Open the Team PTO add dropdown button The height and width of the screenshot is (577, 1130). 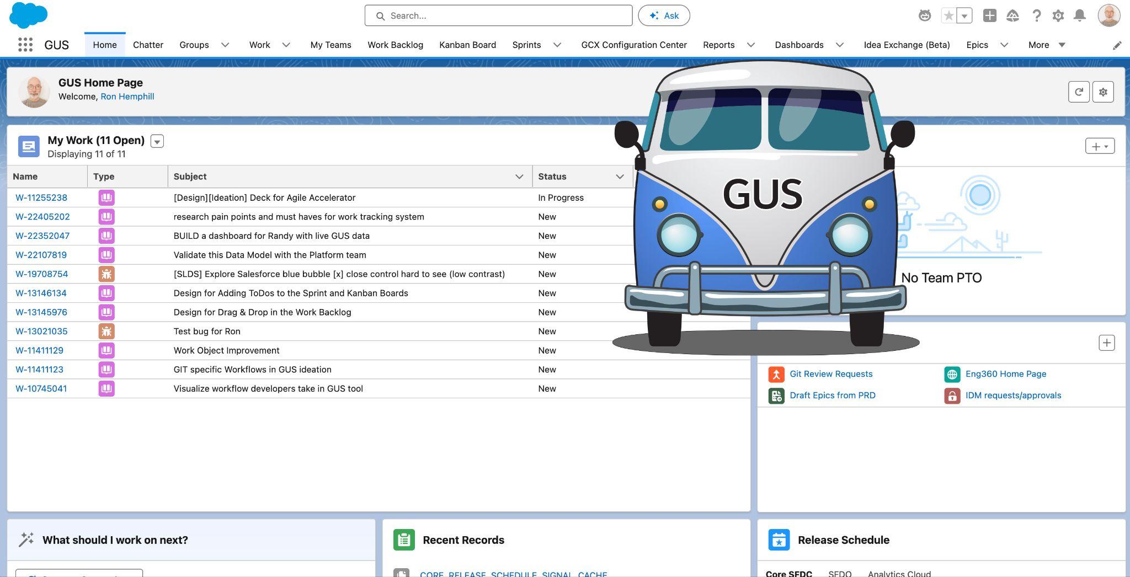[1100, 146]
